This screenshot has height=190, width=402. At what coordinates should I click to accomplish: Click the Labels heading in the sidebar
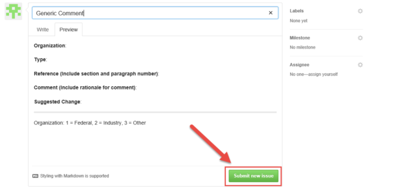tap(297, 11)
